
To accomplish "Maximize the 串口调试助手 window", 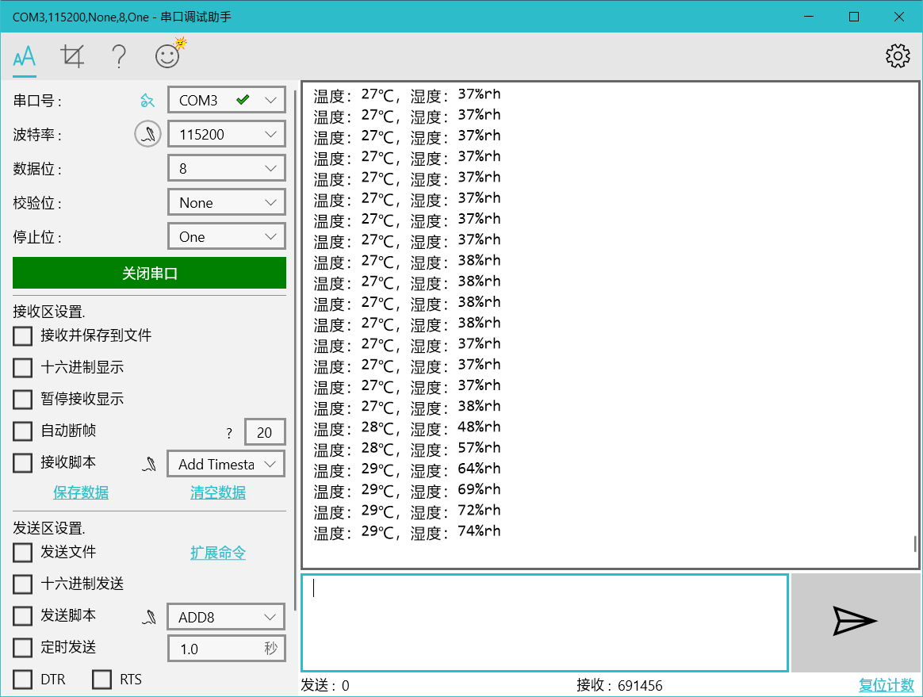I will click(x=854, y=17).
